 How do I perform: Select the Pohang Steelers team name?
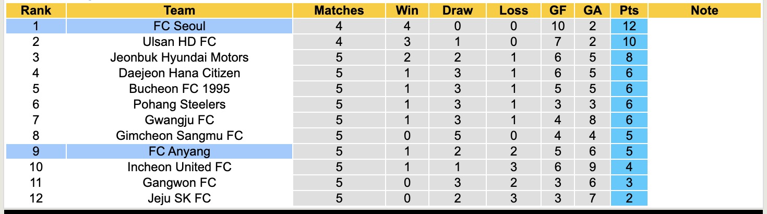pos(179,104)
